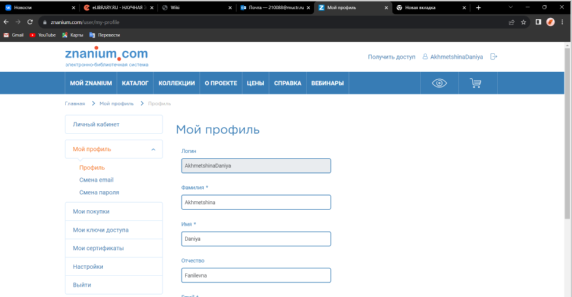Open the КАТАЛОГ menu item
The width and height of the screenshot is (572, 297).
[135, 83]
